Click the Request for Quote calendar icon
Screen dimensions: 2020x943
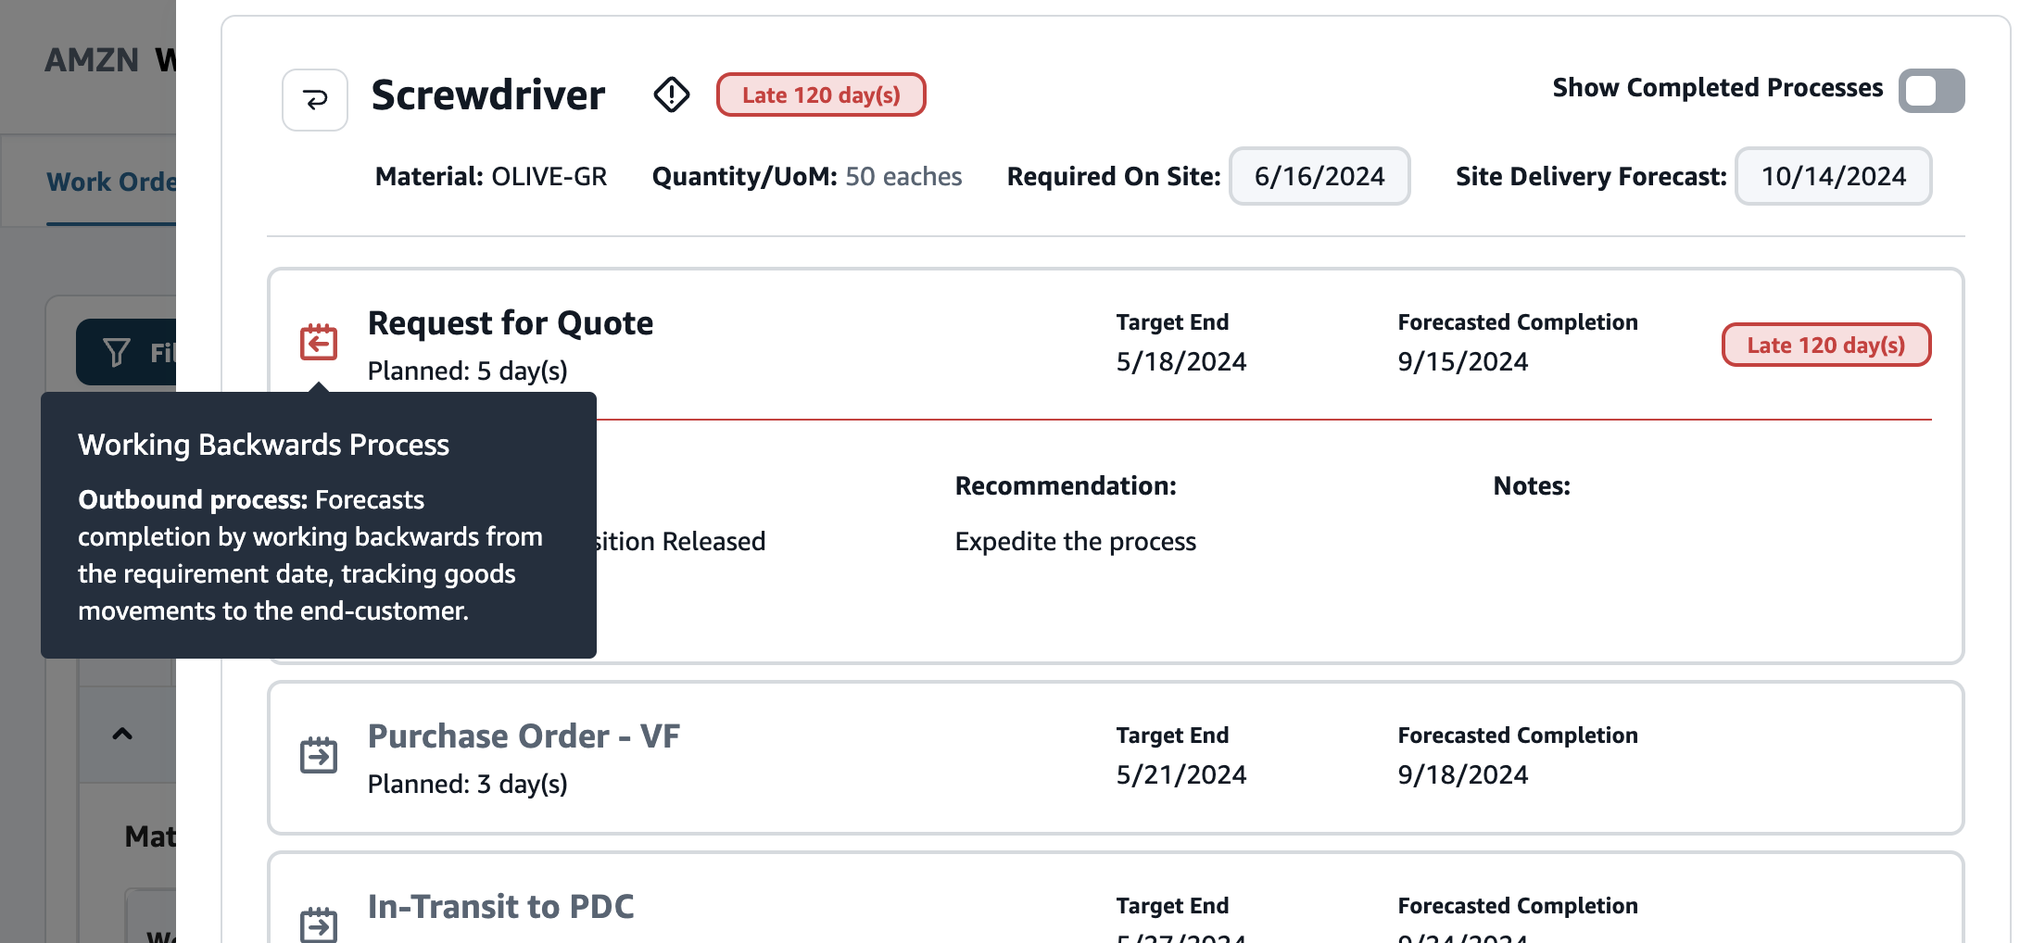pyautogui.click(x=319, y=343)
